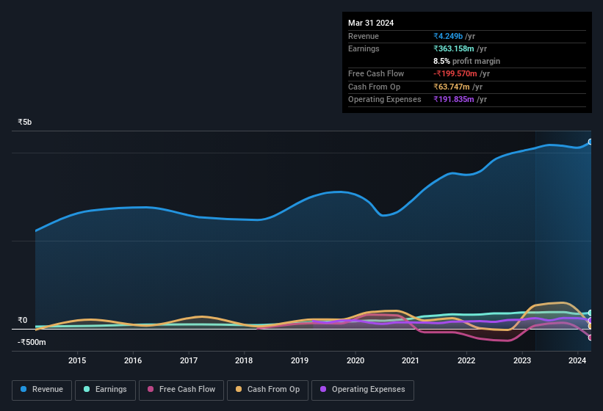Click the Earnings row label in tooltip
Screen dimensions: 603x411
click(364, 48)
